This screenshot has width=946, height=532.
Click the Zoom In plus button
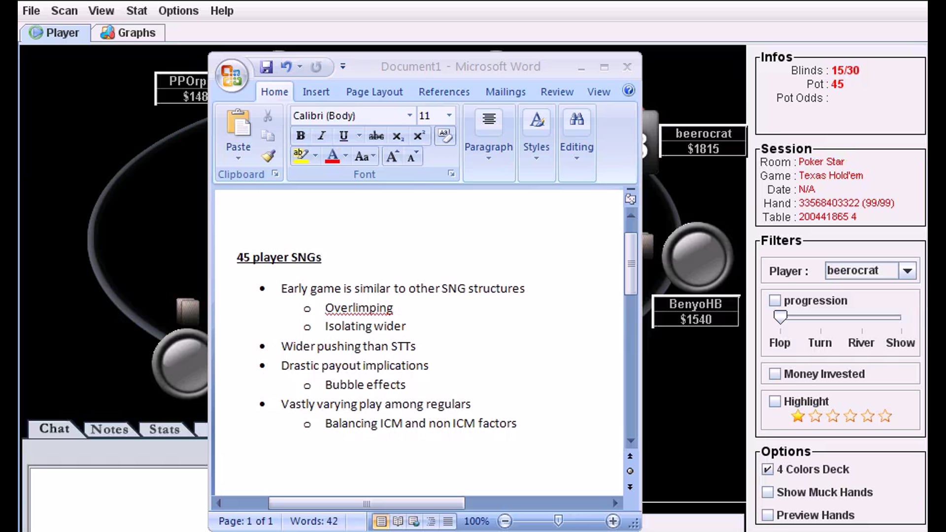(x=613, y=521)
